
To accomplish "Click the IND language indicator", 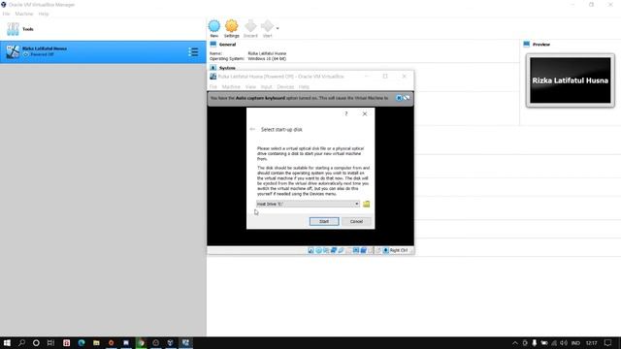I will click(x=575, y=343).
